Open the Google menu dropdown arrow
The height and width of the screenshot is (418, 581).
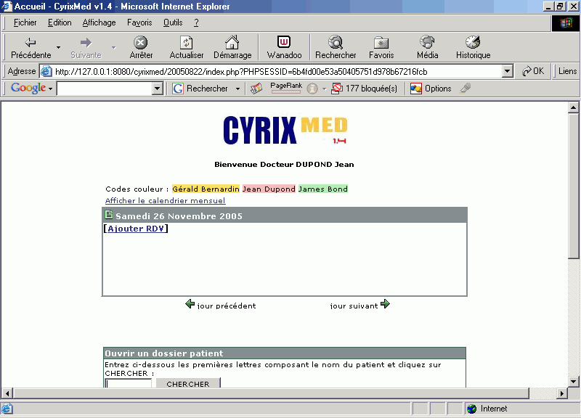point(50,89)
